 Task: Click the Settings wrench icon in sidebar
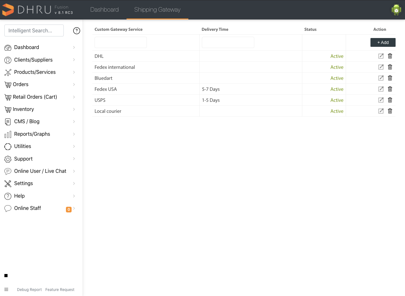pyautogui.click(x=8, y=184)
